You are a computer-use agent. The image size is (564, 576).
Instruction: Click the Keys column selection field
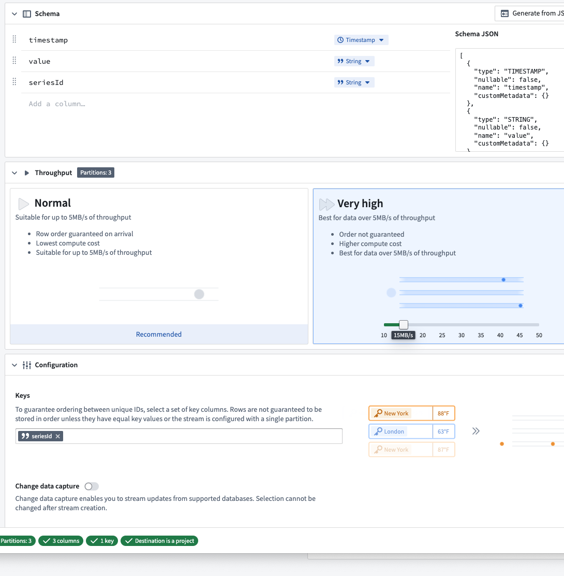click(179, 437)
